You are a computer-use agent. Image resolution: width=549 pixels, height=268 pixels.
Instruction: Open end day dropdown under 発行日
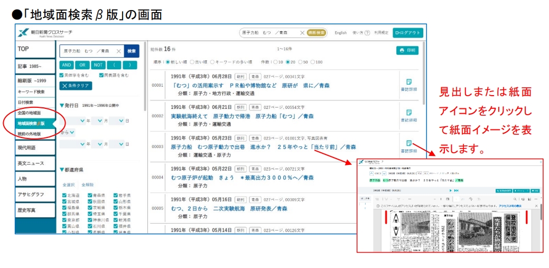[x=117, y=144]
